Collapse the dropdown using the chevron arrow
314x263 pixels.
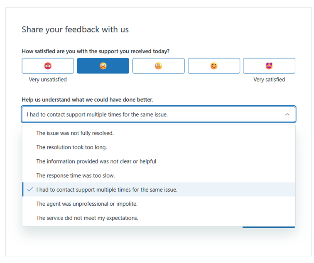pyautogui.click(x=287, y=114)
